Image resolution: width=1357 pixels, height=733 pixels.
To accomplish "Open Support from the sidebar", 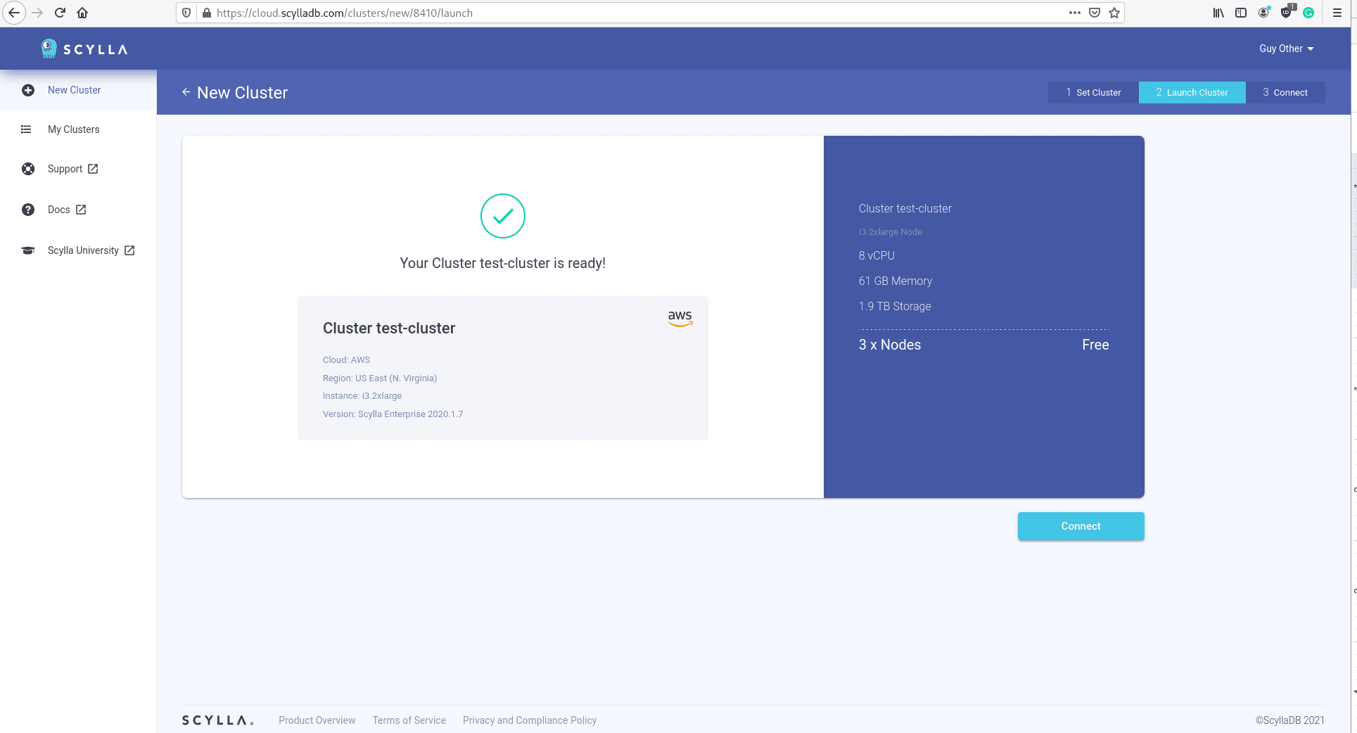I will click(x=65, y=169).
